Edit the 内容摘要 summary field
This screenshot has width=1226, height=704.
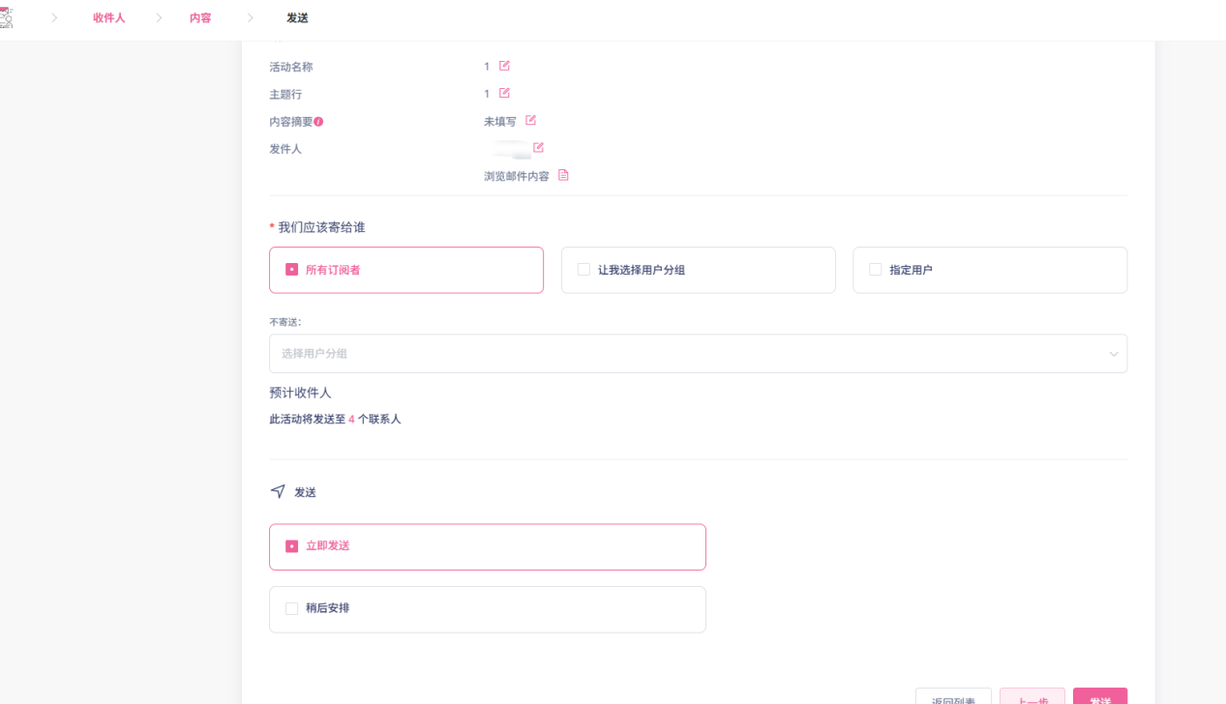[530, 120]
